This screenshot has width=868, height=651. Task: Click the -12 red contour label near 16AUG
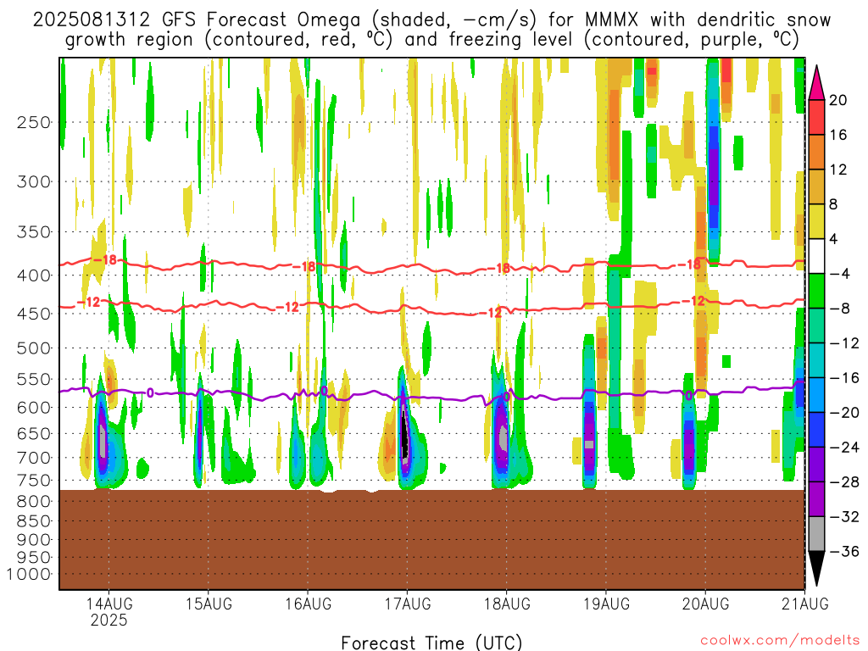[287, 307]
